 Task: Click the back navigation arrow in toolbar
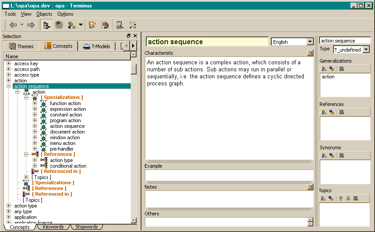click(x=13, y=25)
